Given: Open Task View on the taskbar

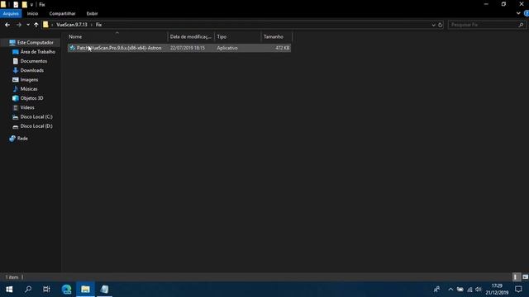Looking at the screenshot, I should pyautogui.click(x=46, y=290).
